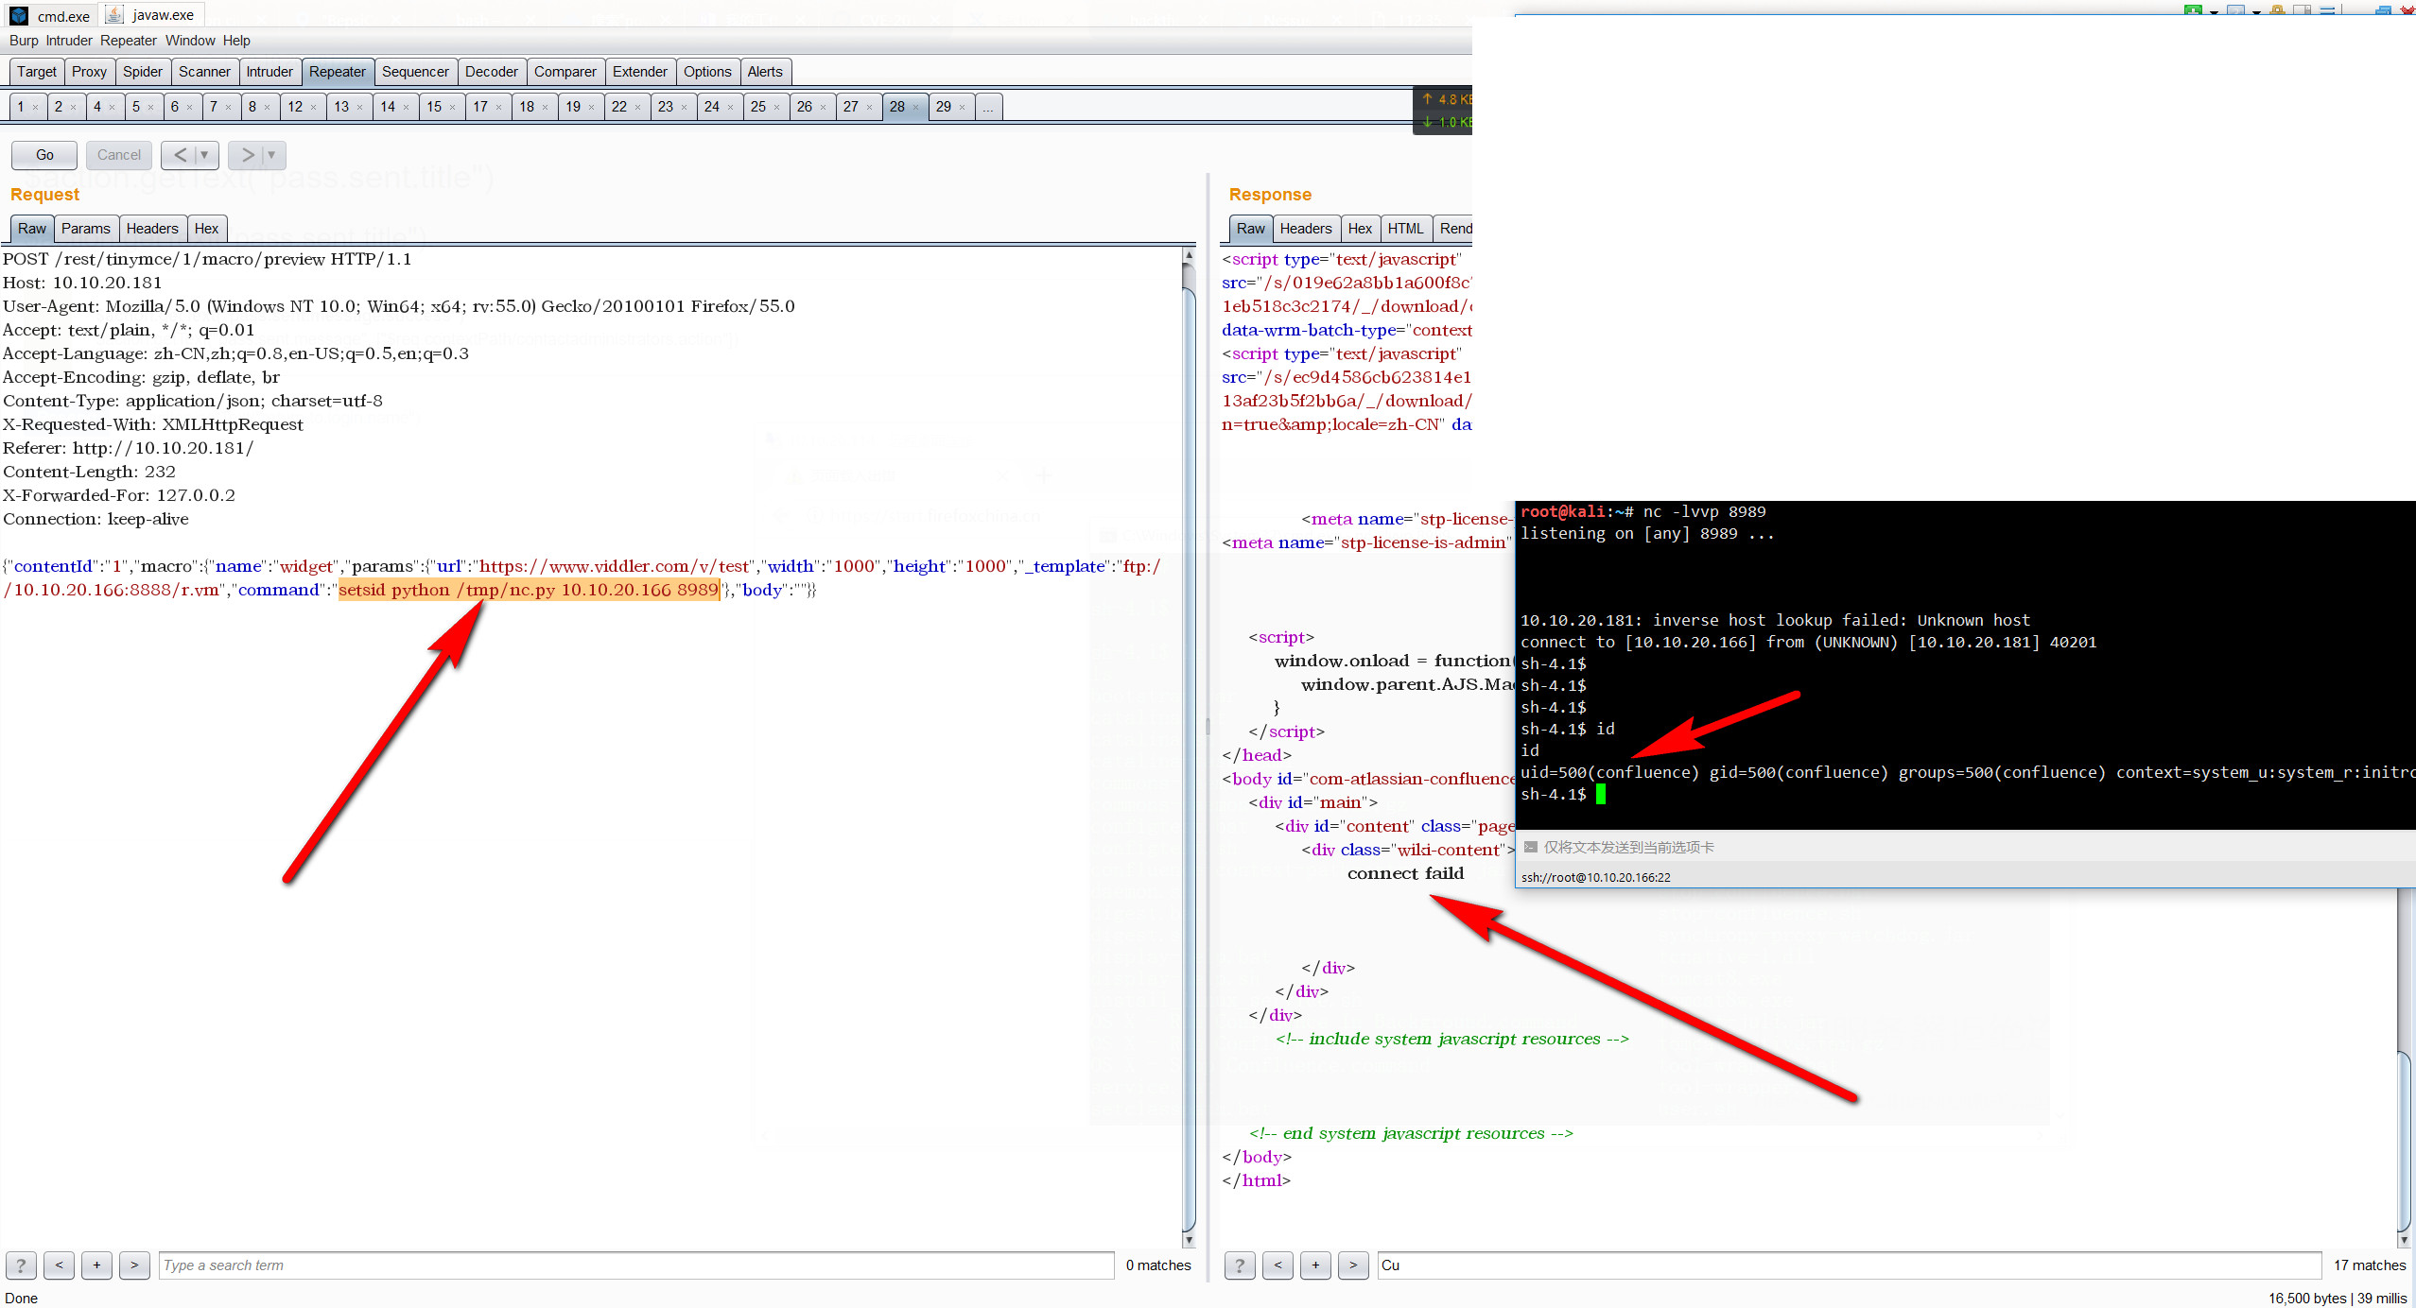Image resolution: width=2416 pixels, height=1308 pixels.
Task: Focus the request search term field
Action: point(635,1265)
